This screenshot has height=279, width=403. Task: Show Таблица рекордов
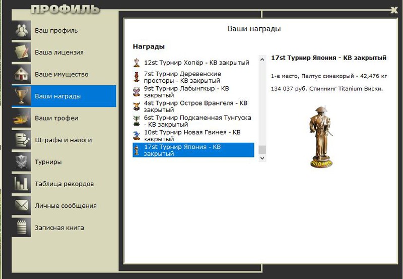pyautogui.click(x=64, y=184)
